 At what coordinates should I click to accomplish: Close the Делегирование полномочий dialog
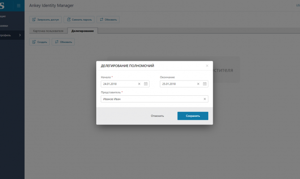[x=207, y=66]
